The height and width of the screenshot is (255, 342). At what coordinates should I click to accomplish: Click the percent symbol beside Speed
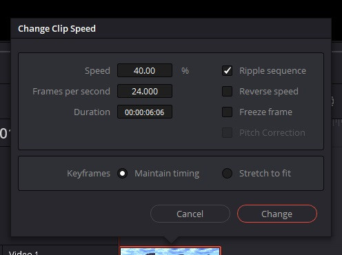[x=185, y=70]
